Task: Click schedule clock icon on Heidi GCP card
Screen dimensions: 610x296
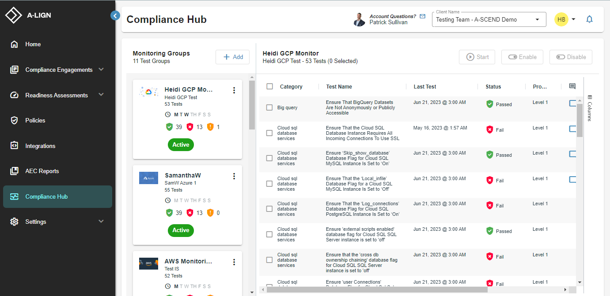Action: 168,115
